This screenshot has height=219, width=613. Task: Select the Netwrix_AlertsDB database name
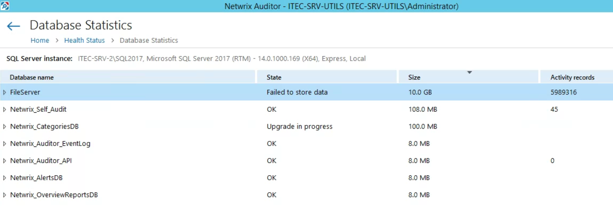[36, 178]
